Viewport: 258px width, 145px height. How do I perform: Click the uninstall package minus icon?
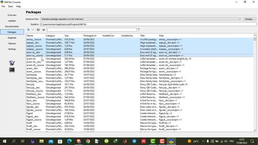[33, 30]
